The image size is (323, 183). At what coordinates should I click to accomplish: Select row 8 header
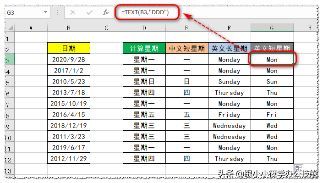click(x=10, y=114)
